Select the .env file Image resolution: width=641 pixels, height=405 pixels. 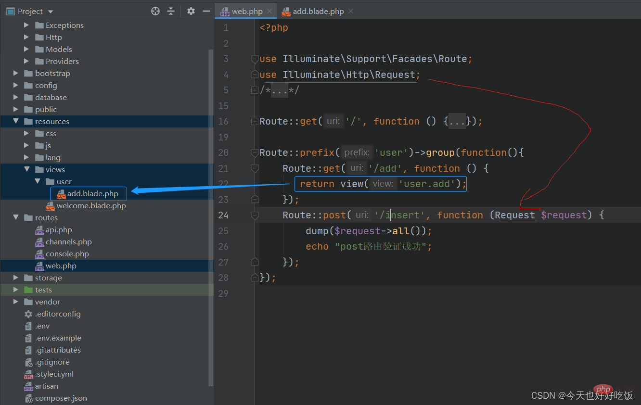point(42,326)
